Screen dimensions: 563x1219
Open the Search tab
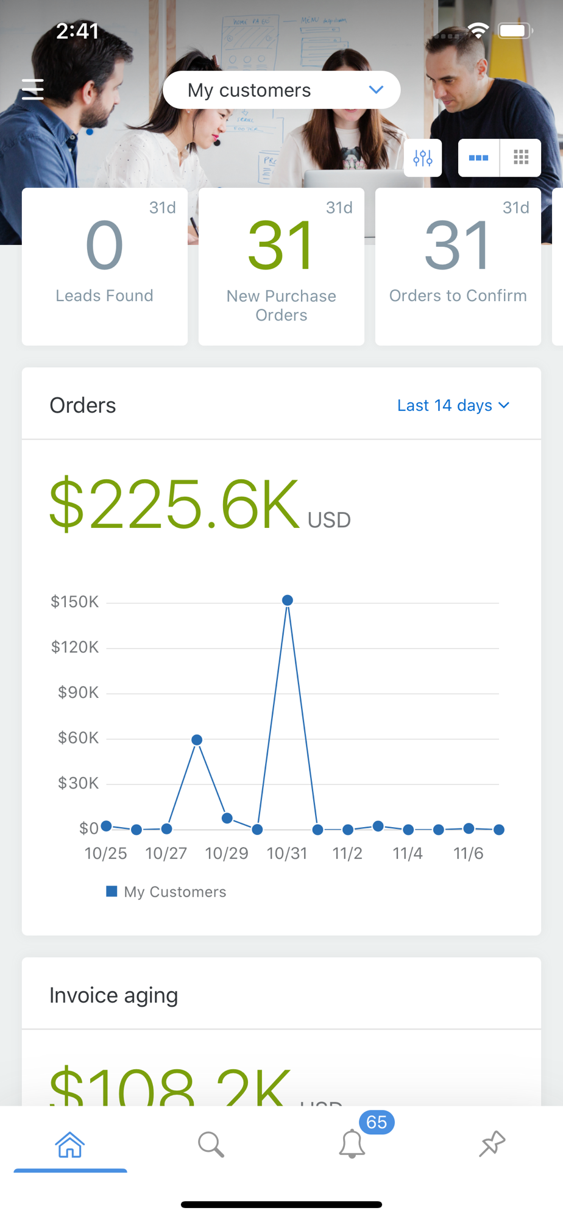coord(211,1144)
